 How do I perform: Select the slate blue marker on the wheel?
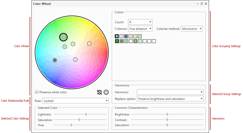click(x=55, y=60)
